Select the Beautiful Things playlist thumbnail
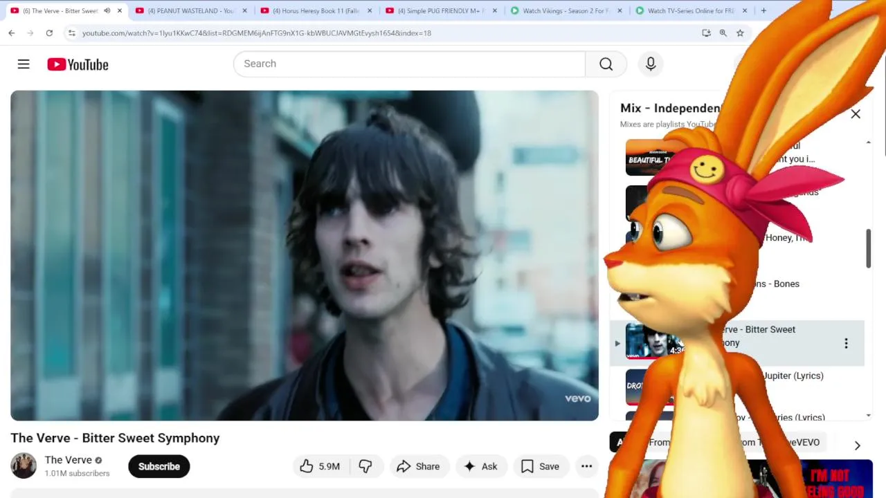The width and height of the screenshot is (886, 498). 649,158
